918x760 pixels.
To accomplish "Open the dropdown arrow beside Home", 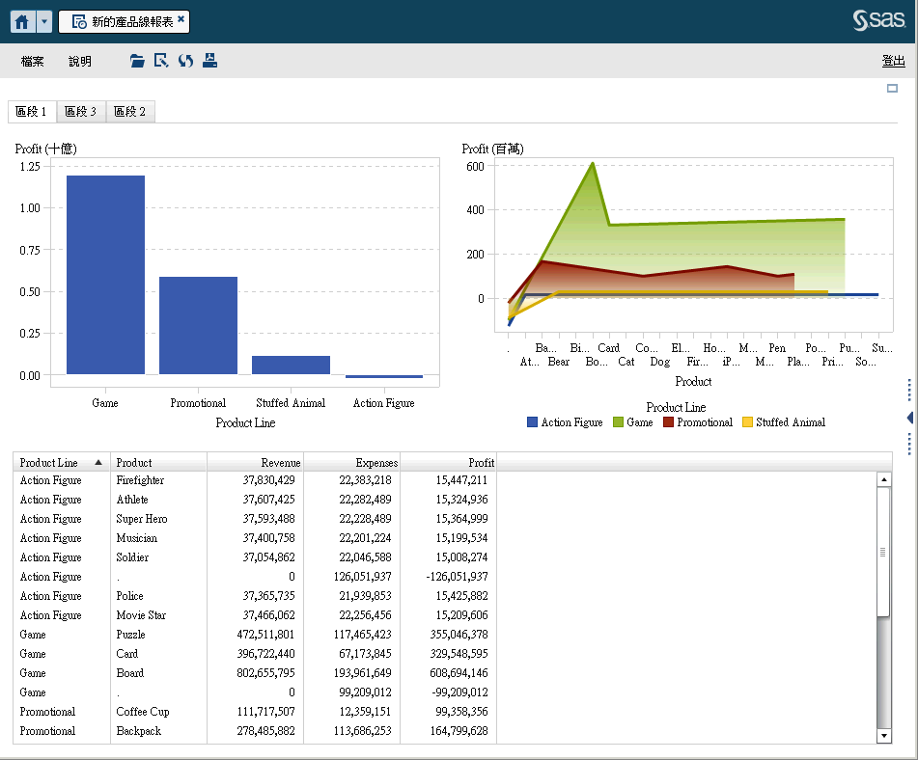I will (x=44, y=21).
